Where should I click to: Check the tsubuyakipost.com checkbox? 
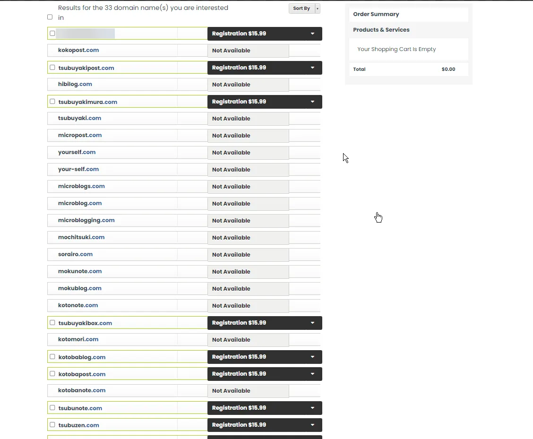click(52, 68)
